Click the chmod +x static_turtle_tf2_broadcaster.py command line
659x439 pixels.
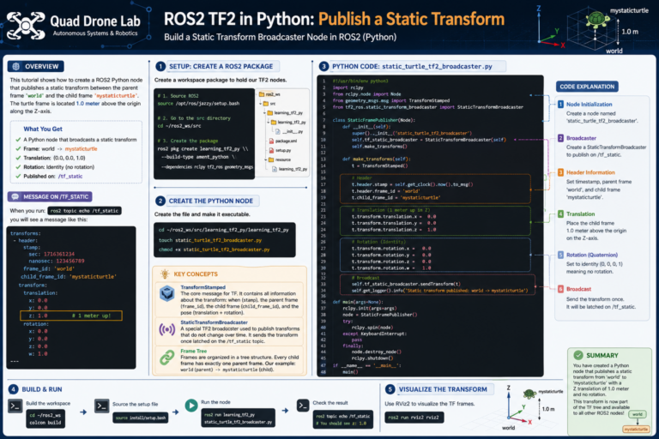point(214,250)
